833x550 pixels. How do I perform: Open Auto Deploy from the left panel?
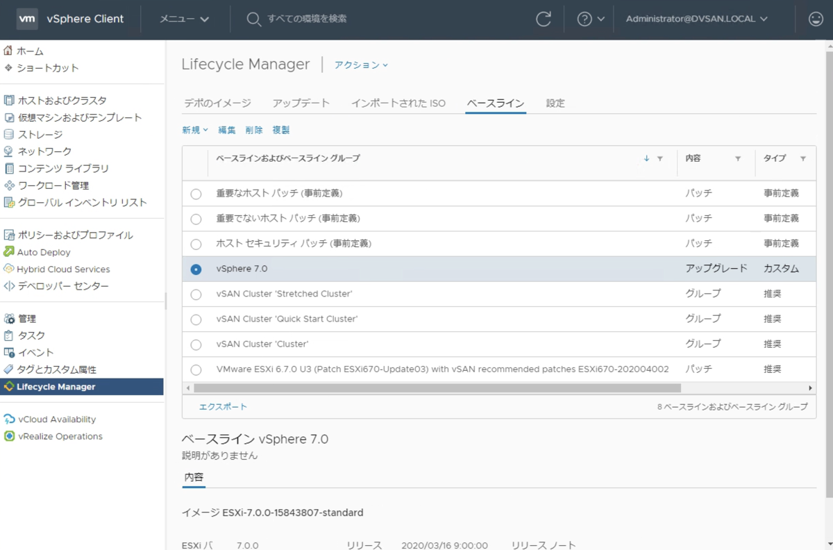pos(43,252)
